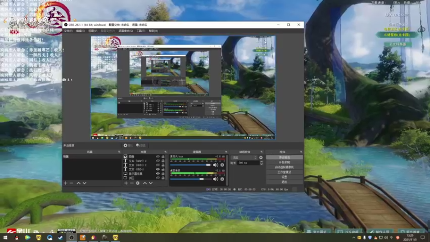The width and height of the screenshot is (430, 242).
Task: Click the 退出 button in Controls
Action: tap(284, 182)
